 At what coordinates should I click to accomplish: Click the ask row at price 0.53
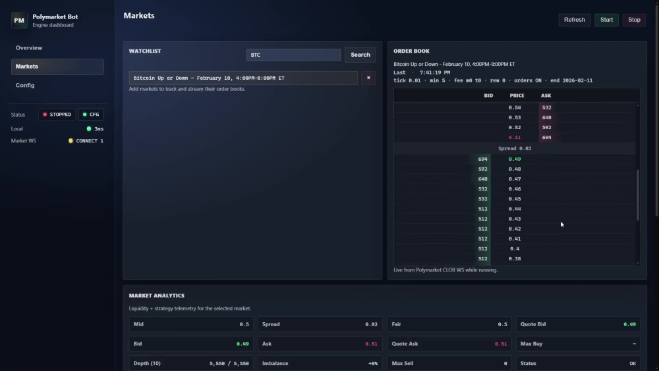tap(515, 118)
